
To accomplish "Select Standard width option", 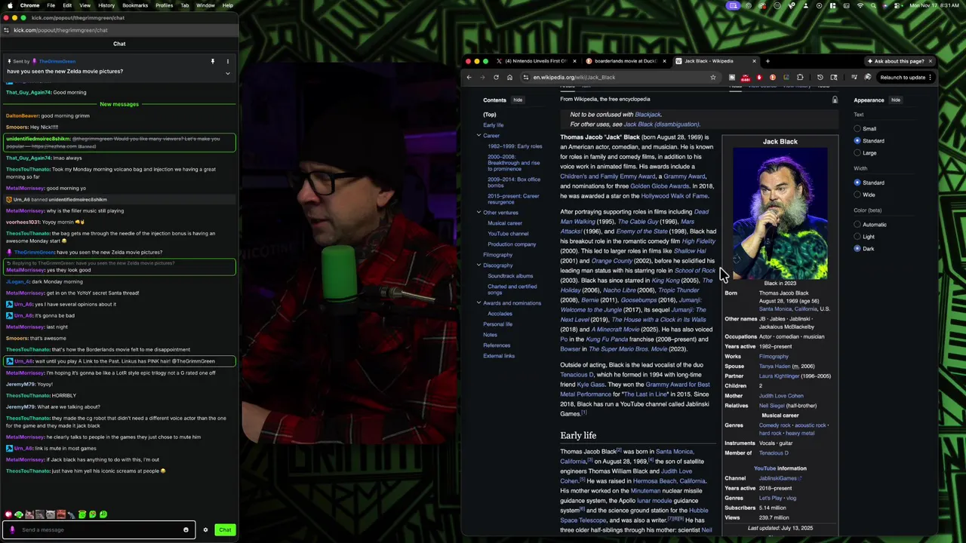I will pos(857,183).
